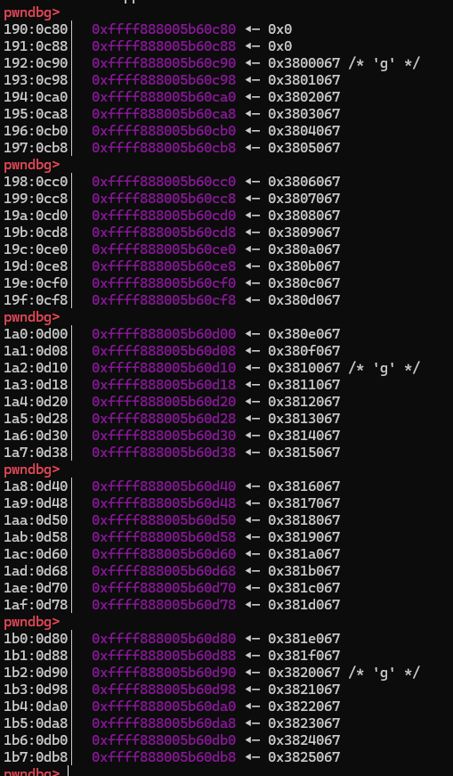Click value 0x380a067
Image resolution: width=453 pixels, height=776 pixels.
tap(304, 249)
